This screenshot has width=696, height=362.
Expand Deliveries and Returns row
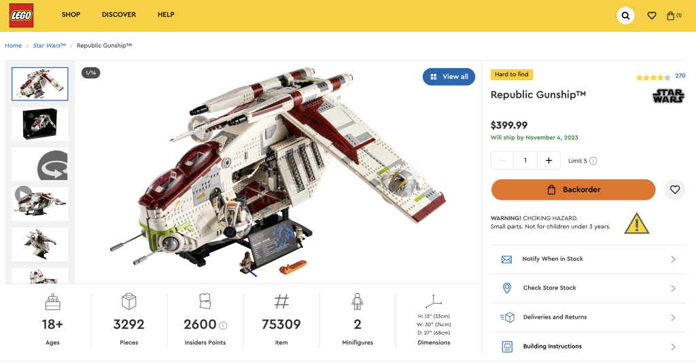coord(588,317)
